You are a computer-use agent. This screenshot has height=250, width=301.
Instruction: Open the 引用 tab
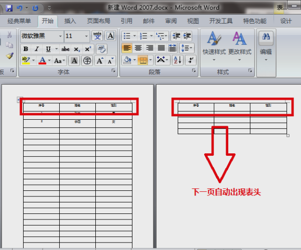point(126,21)
